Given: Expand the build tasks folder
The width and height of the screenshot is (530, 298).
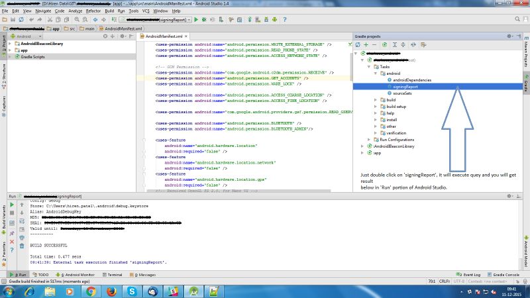Looking at the screenshot, I should tap(376, 100).
